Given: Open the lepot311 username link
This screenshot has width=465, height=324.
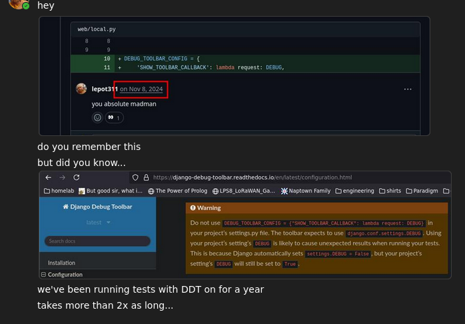Looking at the screenshot, I should tap(105, 89).
